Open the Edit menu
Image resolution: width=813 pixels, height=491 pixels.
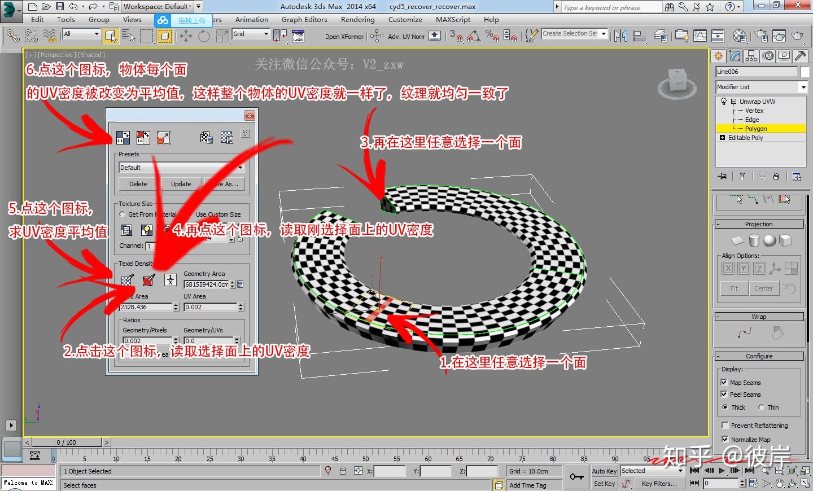[37, 20]
